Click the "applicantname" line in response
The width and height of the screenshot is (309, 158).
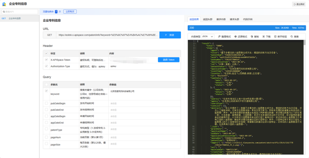[x=234, y=69]
